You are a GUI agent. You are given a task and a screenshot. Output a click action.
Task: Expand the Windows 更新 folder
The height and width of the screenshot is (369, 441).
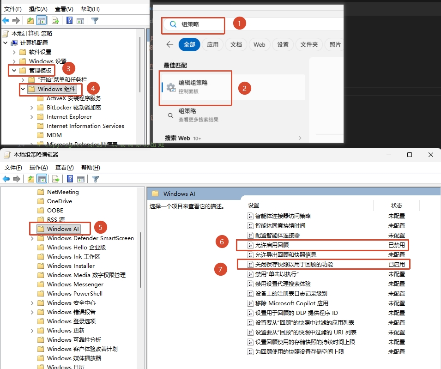[x=32, y=331]
